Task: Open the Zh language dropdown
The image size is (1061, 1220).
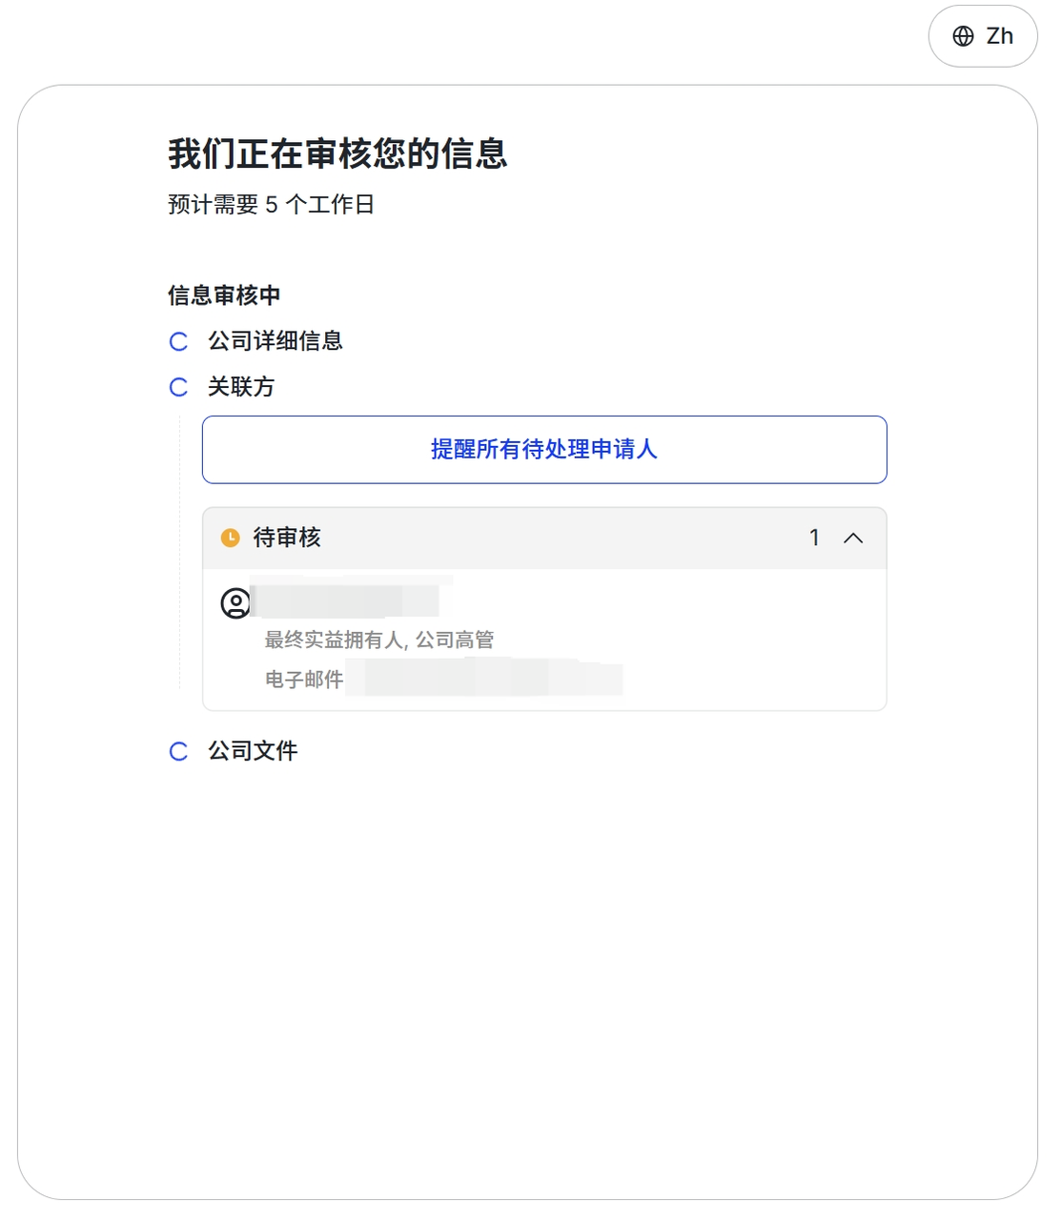Action: coord(983,36)
